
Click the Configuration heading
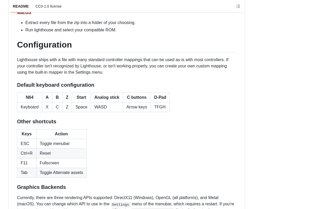pyautogui.click(x=44, y=45)
